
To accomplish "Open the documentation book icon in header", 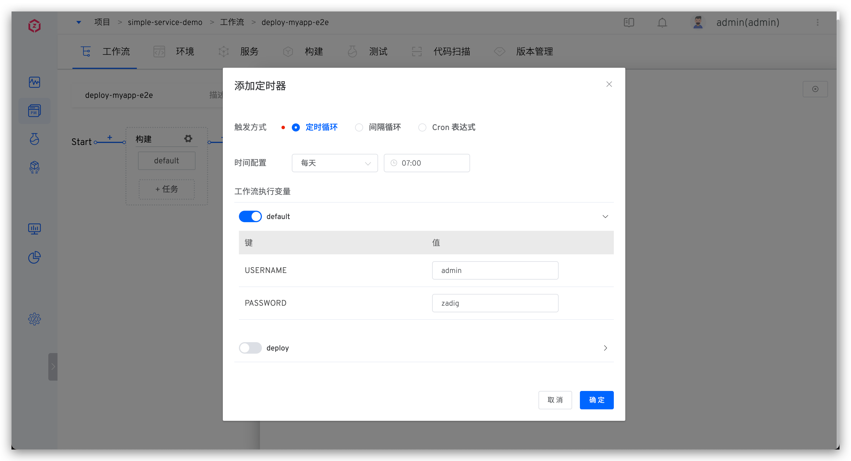I will click(629, 22).
